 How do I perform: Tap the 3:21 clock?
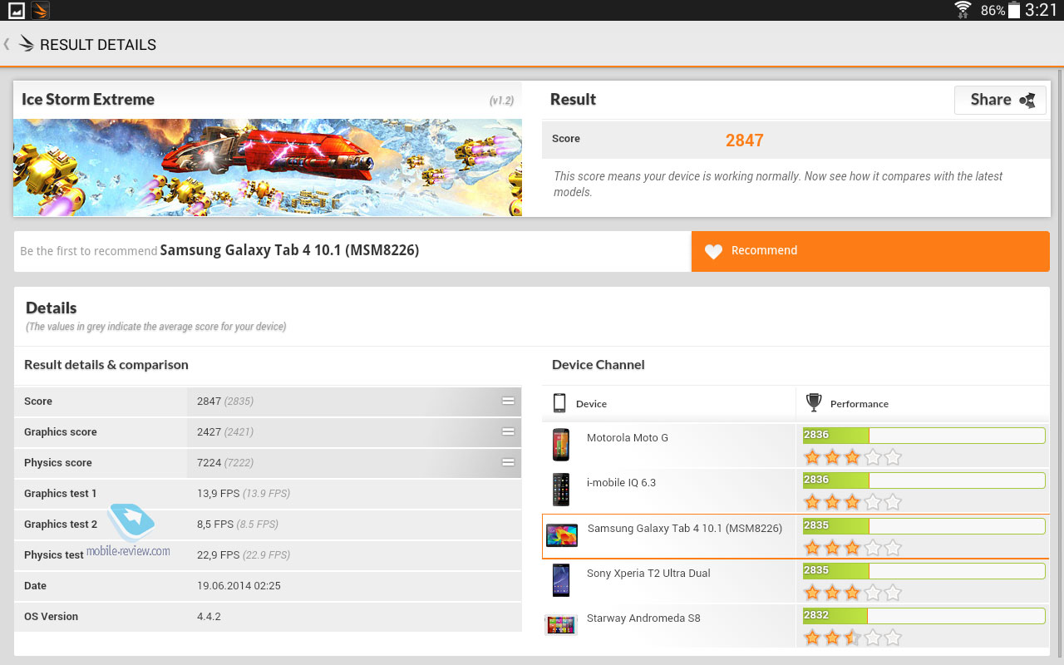1041,10
